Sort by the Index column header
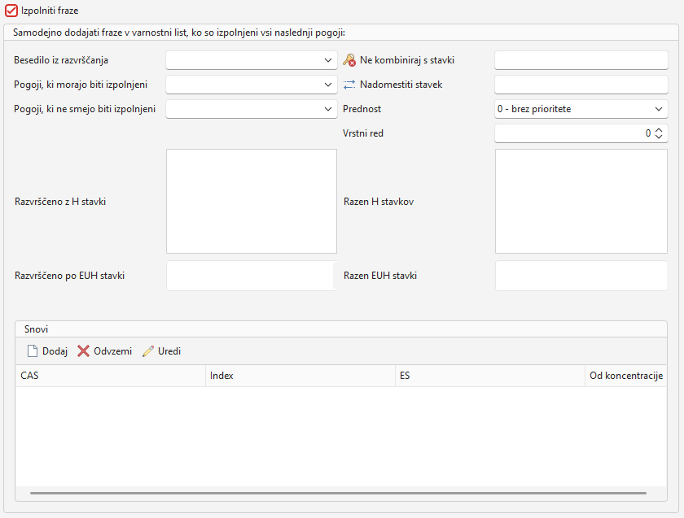The width and height of the screenshot is (684, 518). (x=300, y=376)
